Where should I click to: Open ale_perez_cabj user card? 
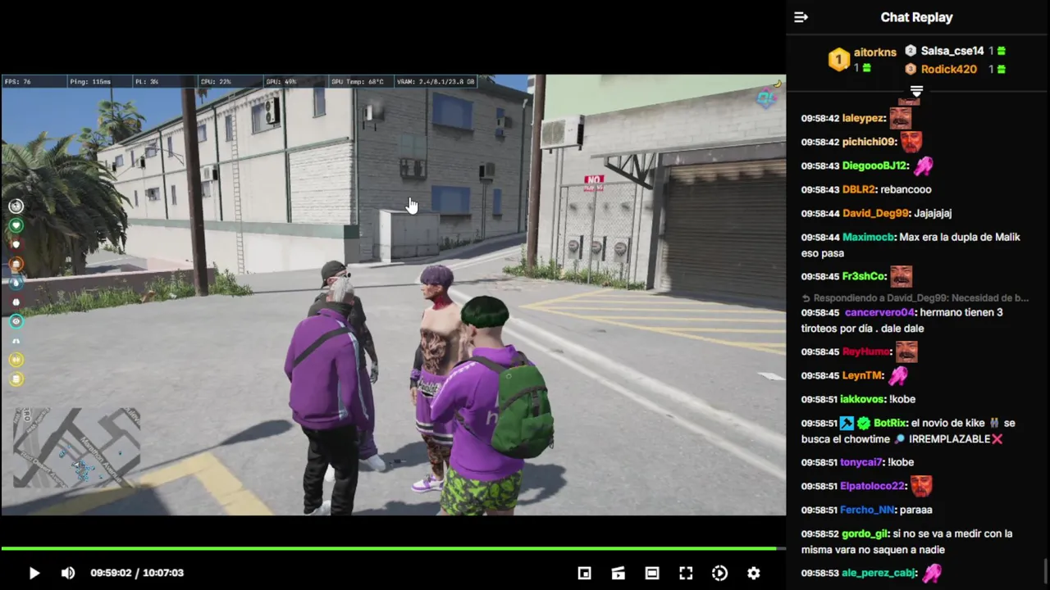coord(879,573)
